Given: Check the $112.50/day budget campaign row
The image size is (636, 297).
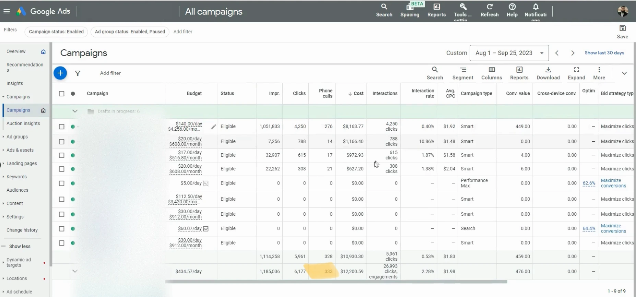Looking at the screenshot, I should point(61,199).
